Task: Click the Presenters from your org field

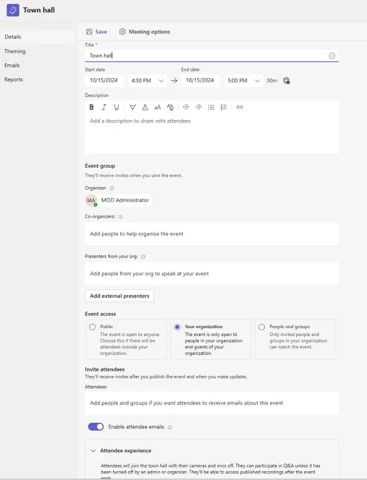Action: point(212,274)
